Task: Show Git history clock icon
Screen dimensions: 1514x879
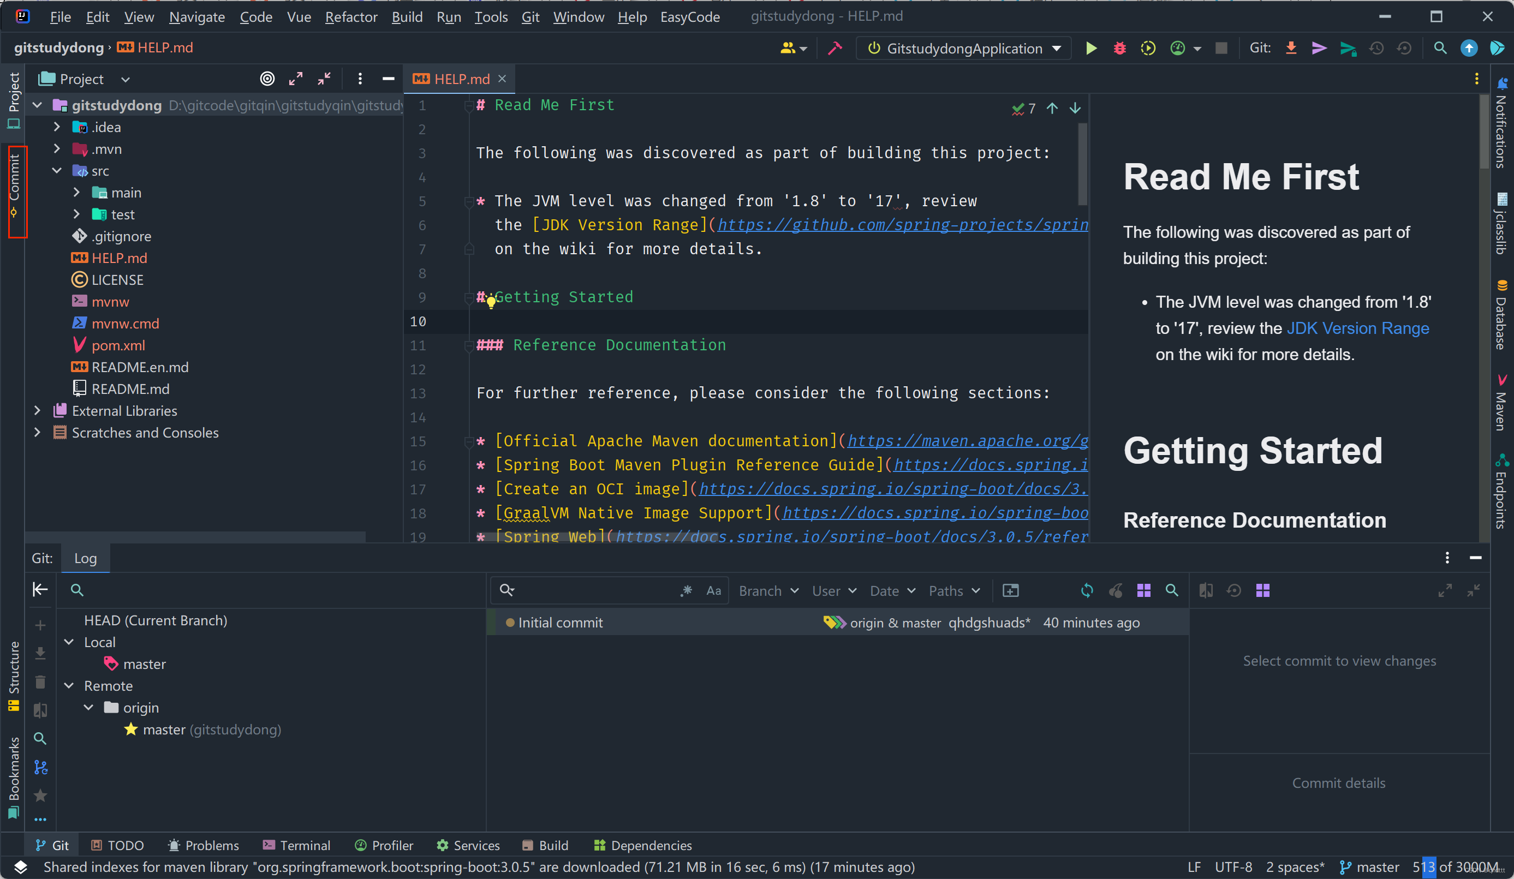Action: (x=1376, y=48)
